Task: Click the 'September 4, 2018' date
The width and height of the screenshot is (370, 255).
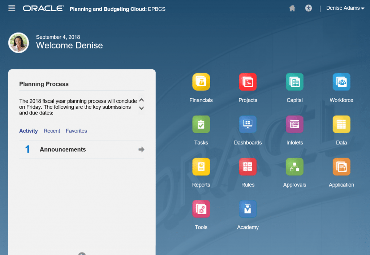Action: click(x=58, y=37)
